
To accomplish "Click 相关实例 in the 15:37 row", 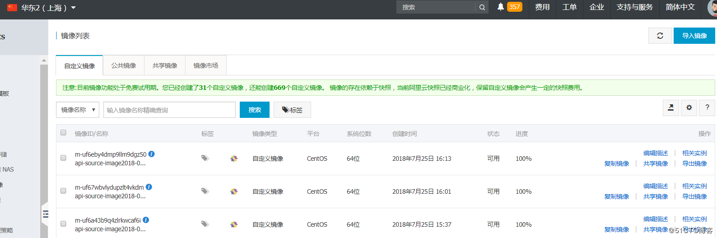I will [x=694, y=219].
